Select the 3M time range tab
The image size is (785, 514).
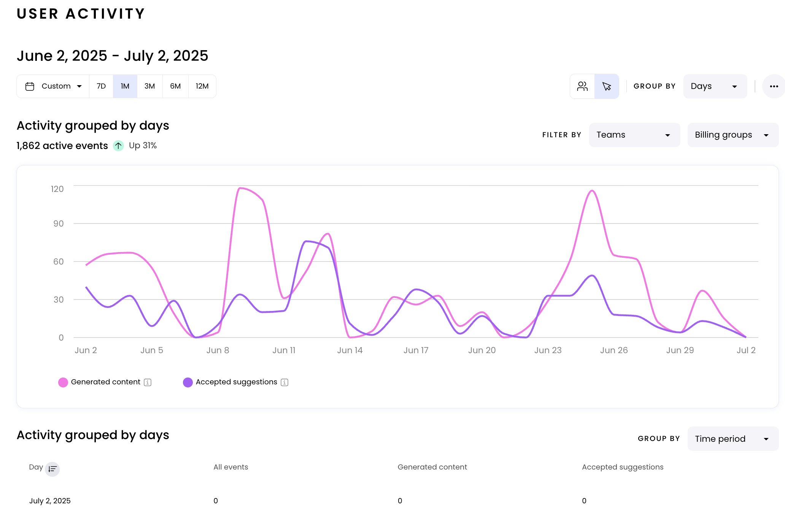[149, 86]
